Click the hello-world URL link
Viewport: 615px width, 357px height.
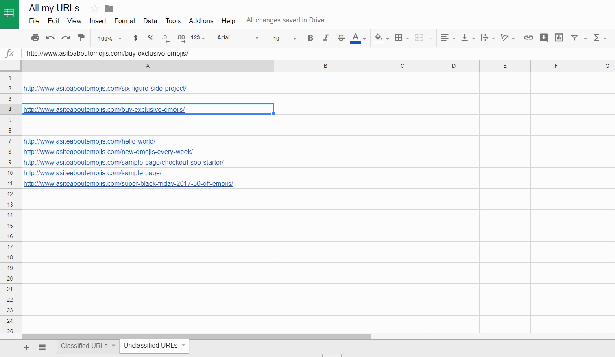click(x=89, y=141)
